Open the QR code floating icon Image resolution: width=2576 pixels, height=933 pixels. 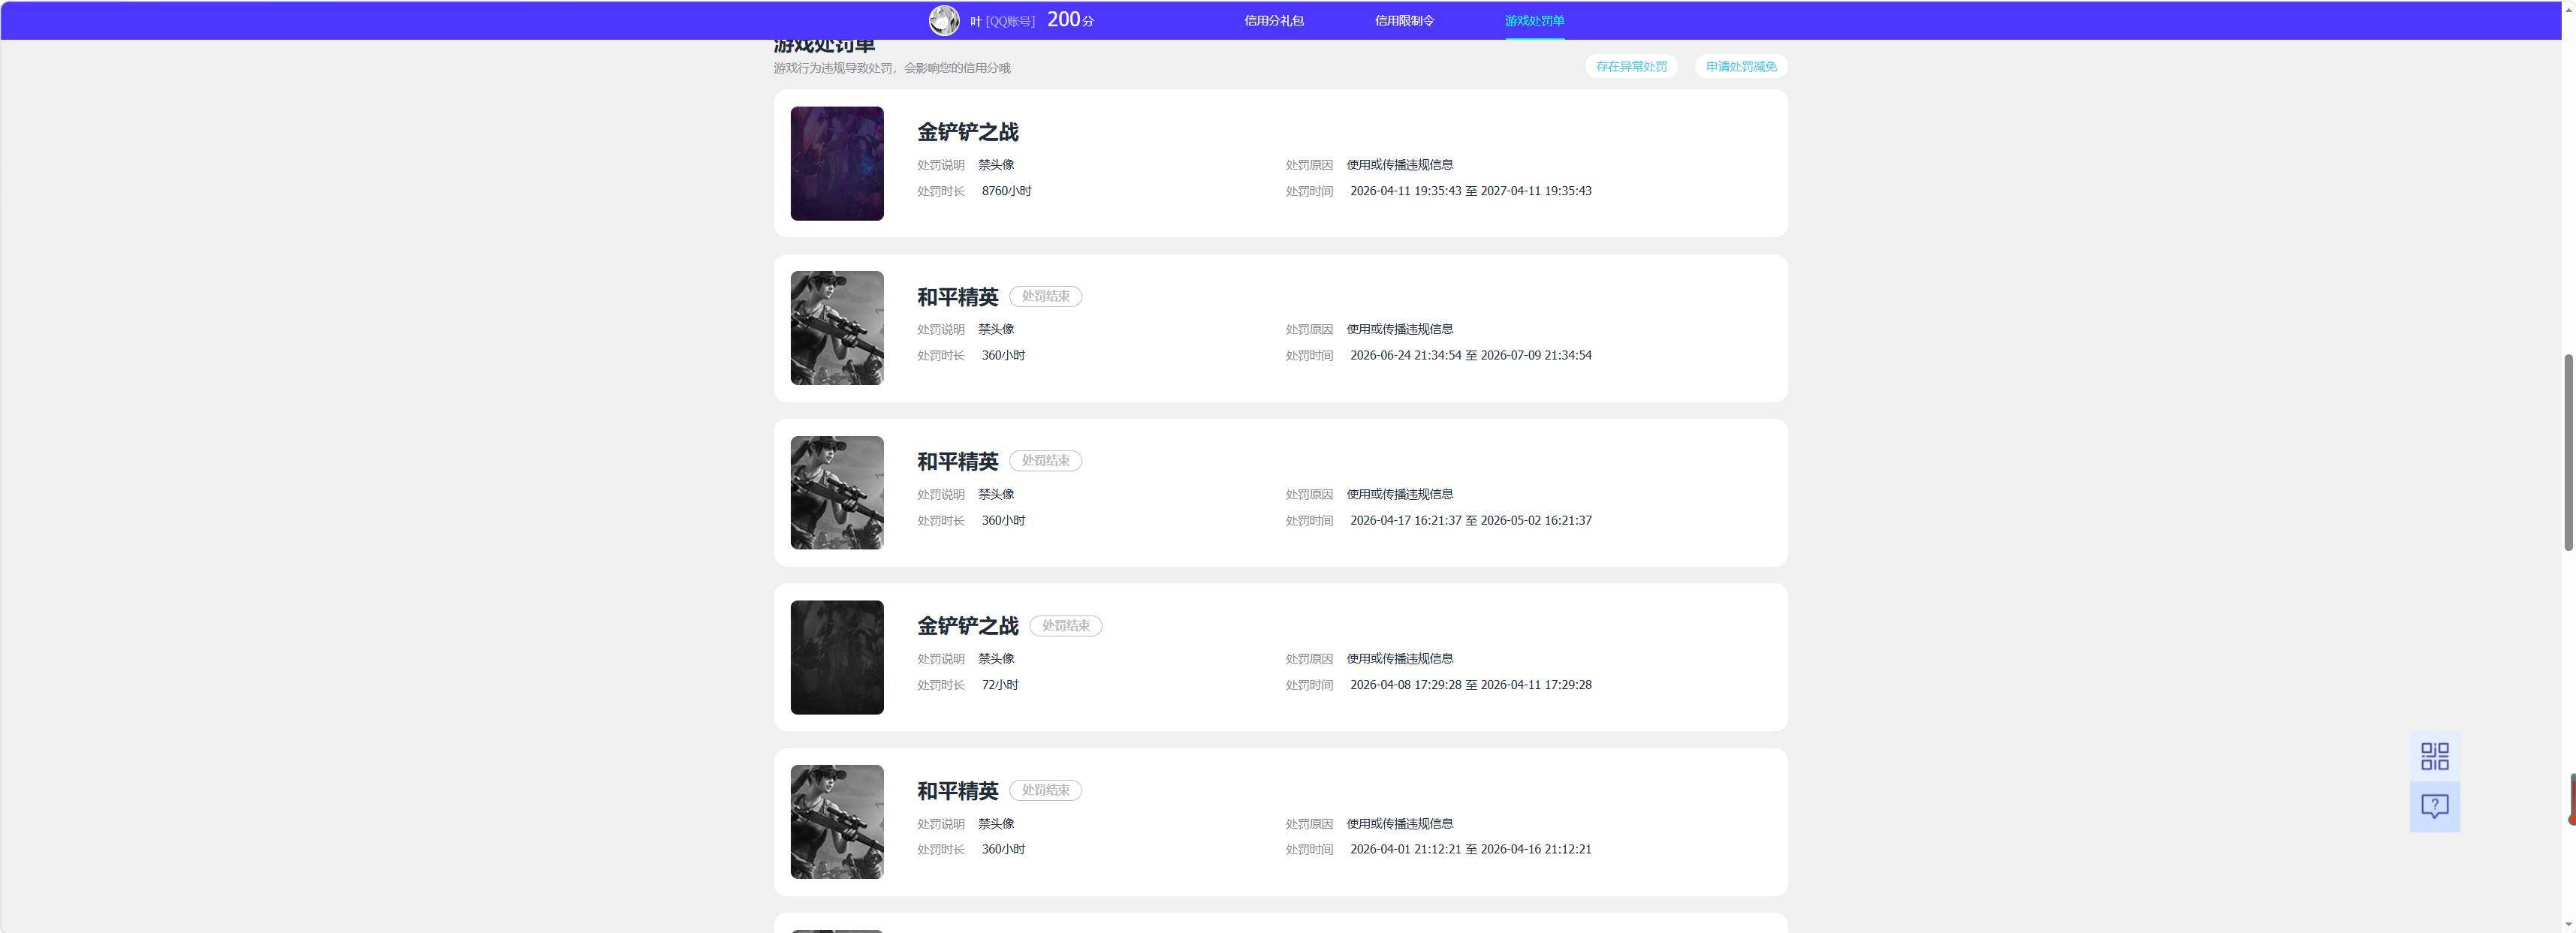[x=2434, y=756]
